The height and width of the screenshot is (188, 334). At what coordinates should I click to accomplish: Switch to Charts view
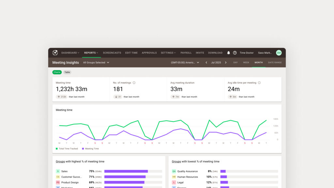click(57, 72)
